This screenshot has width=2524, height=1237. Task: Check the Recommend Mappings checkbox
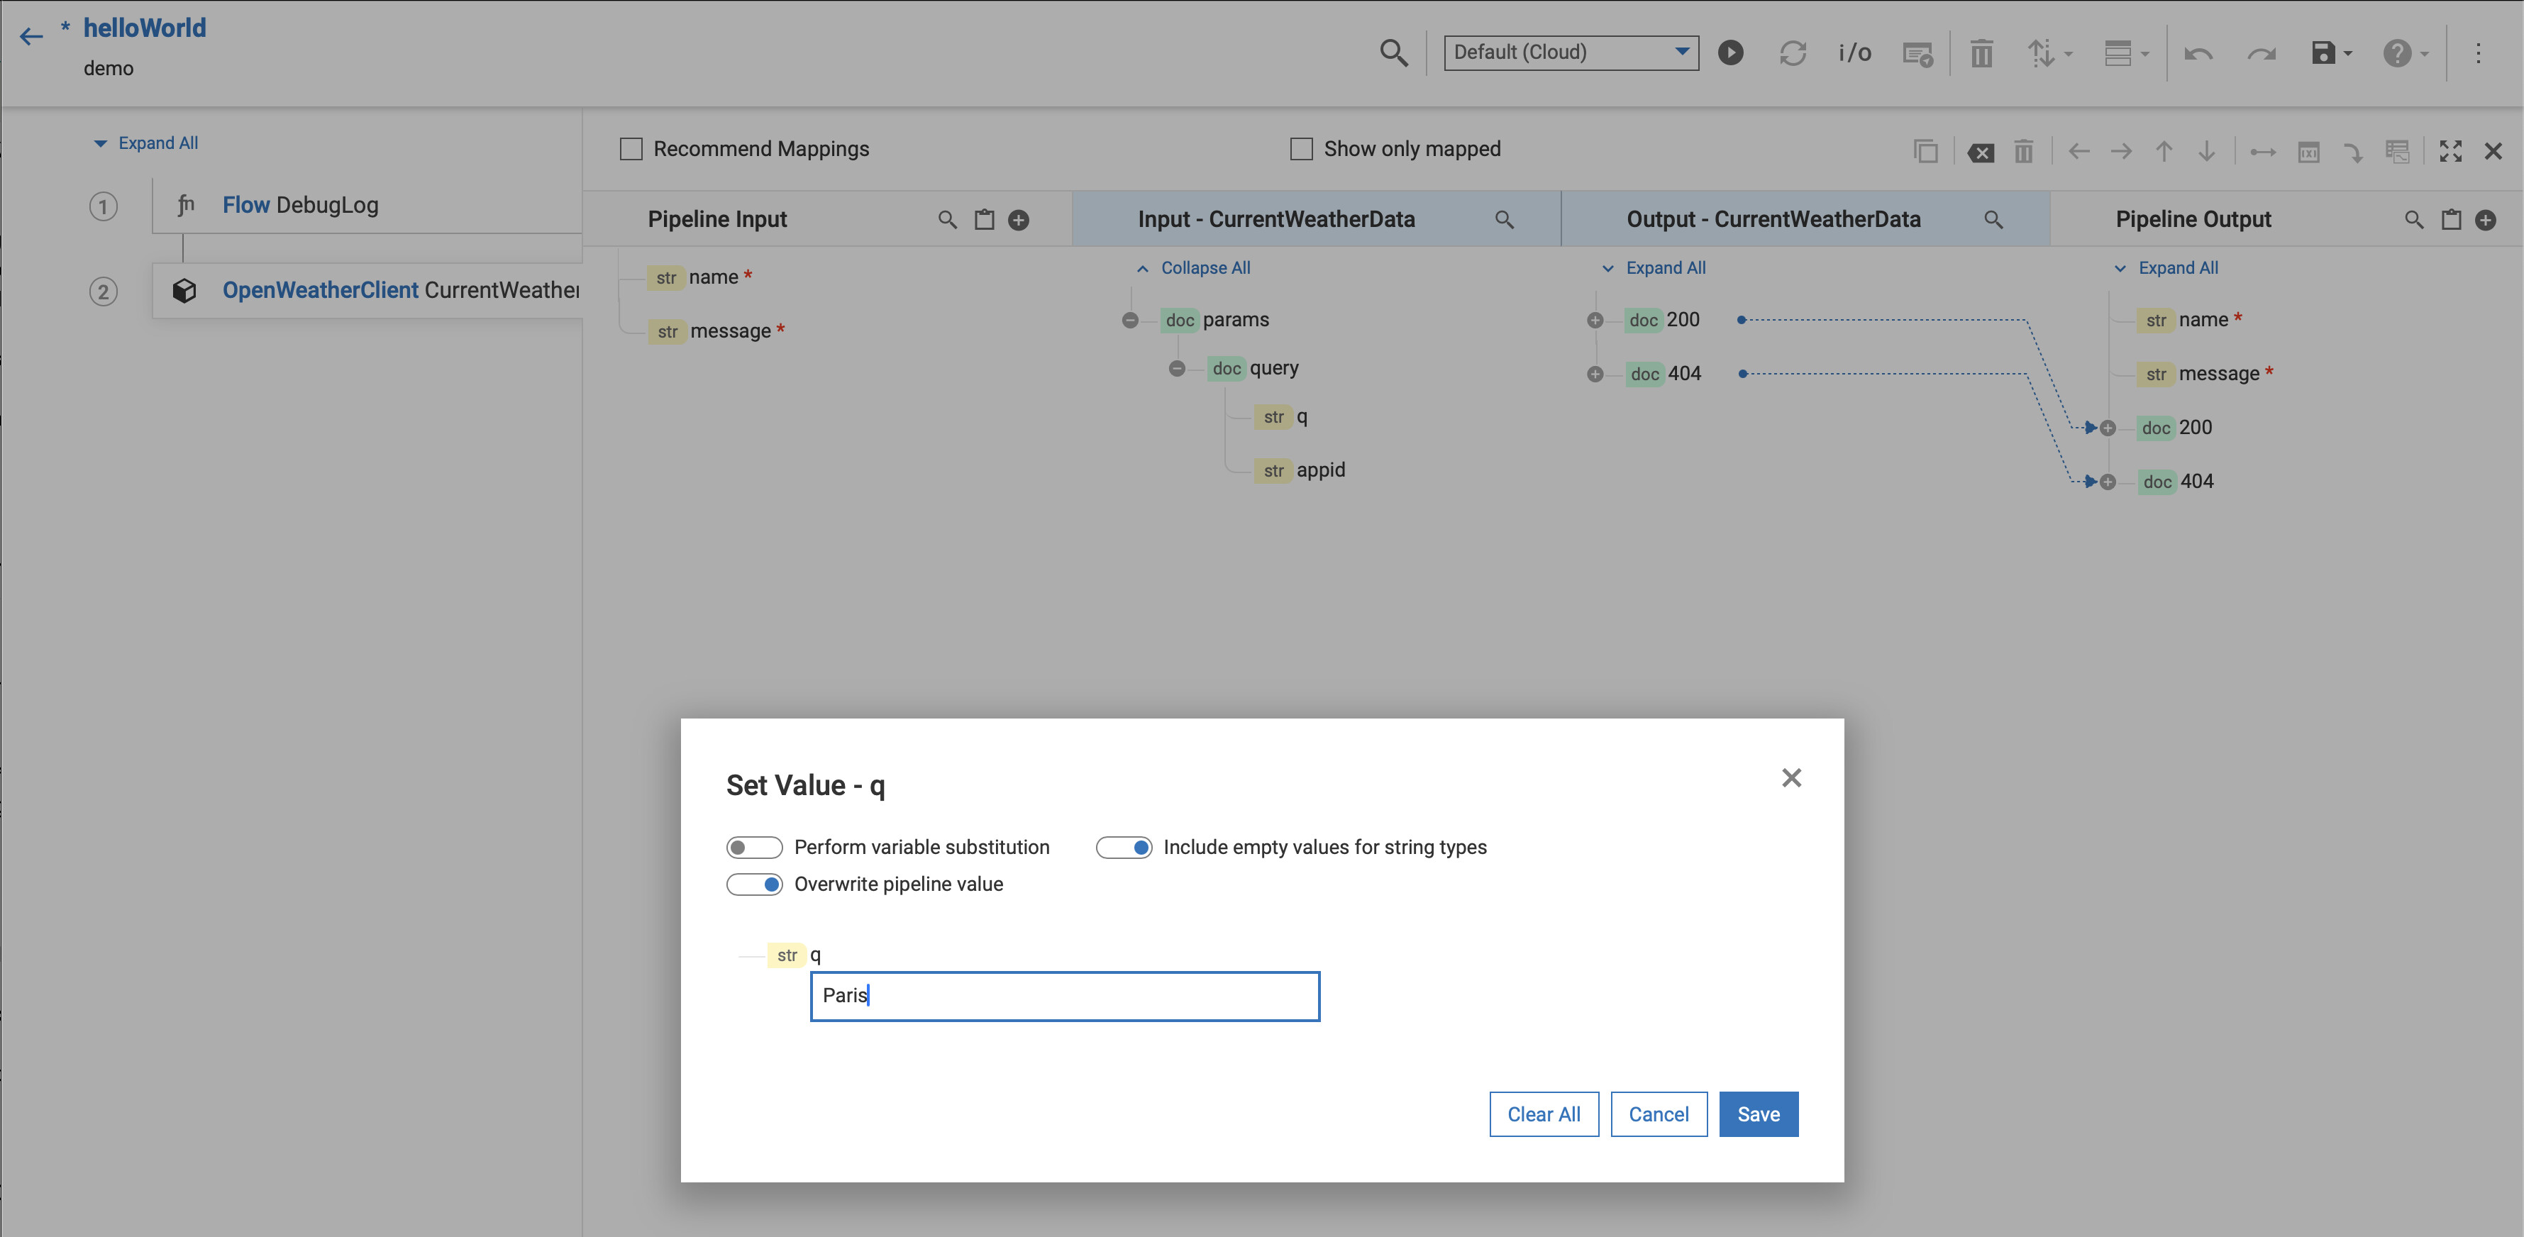click(632, 148)
